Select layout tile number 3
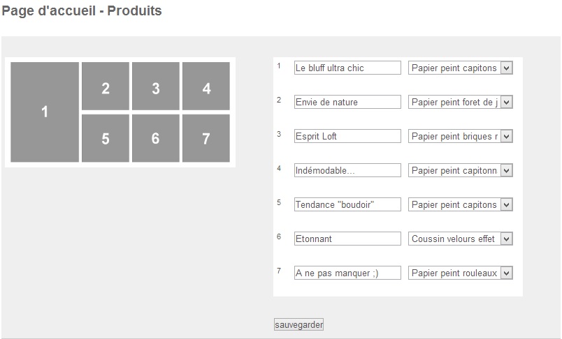 tap(156, 86)
